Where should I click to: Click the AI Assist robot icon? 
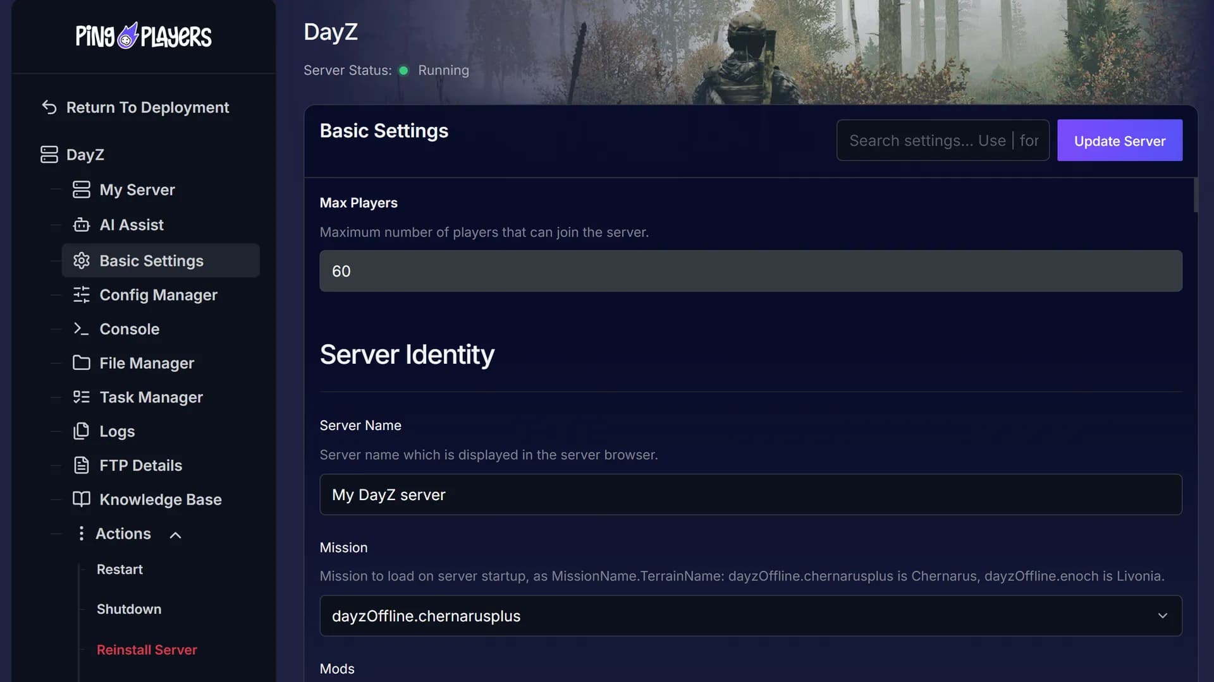(82, 225)
